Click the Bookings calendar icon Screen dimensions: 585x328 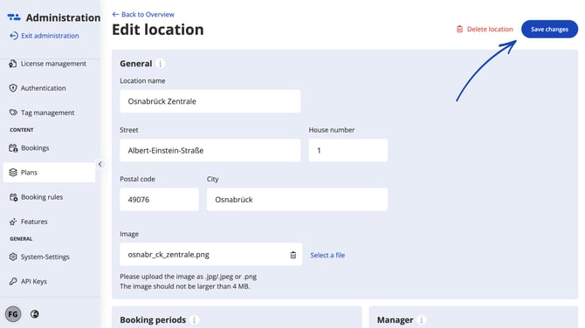13,148
